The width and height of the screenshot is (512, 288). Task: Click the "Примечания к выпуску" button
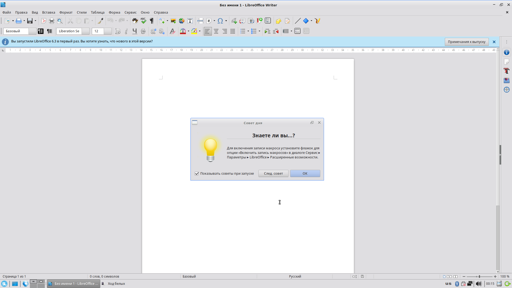[x=466, y=42]
